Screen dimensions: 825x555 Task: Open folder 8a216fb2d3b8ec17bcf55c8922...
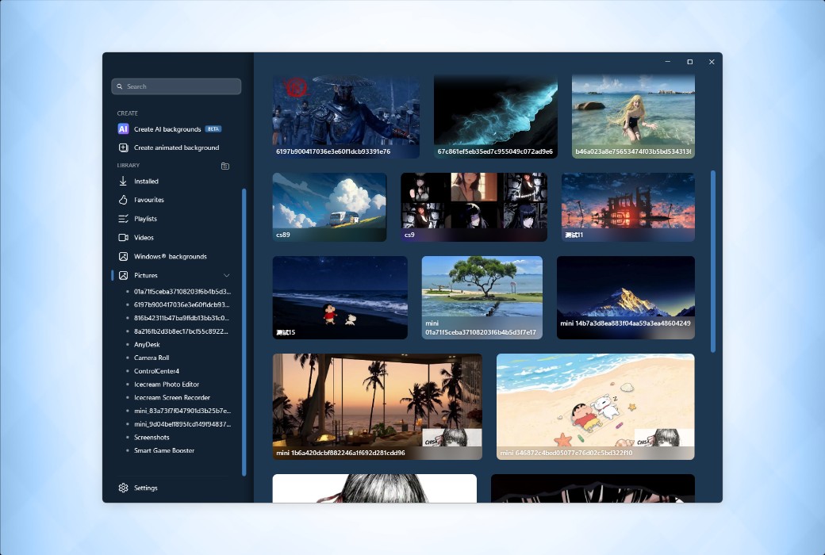tap(181, 331)
